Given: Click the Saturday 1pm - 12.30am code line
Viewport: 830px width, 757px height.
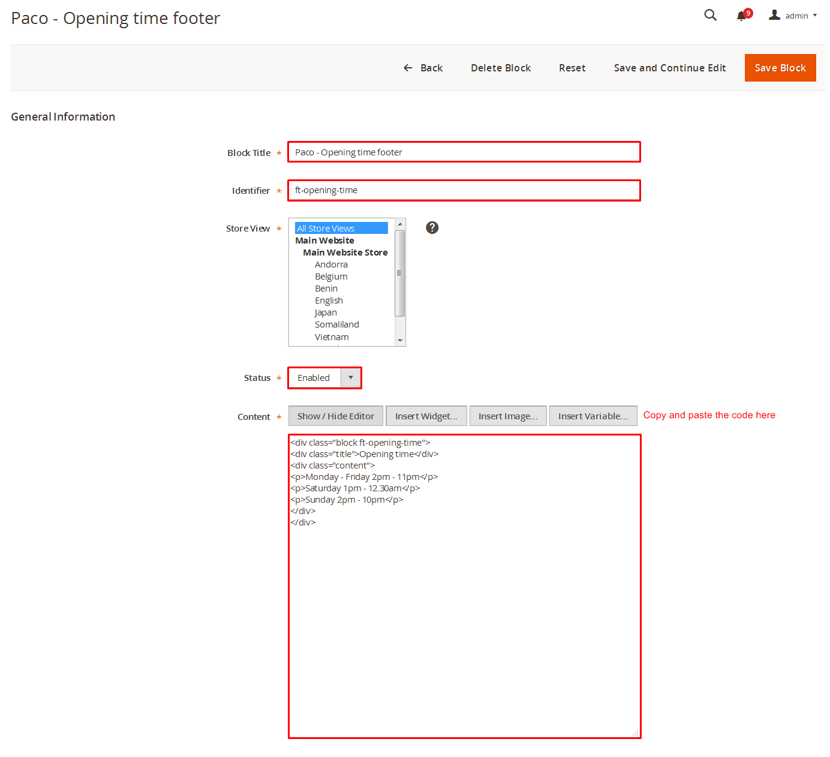Looking at the screenshot, I should coord(355,488).
